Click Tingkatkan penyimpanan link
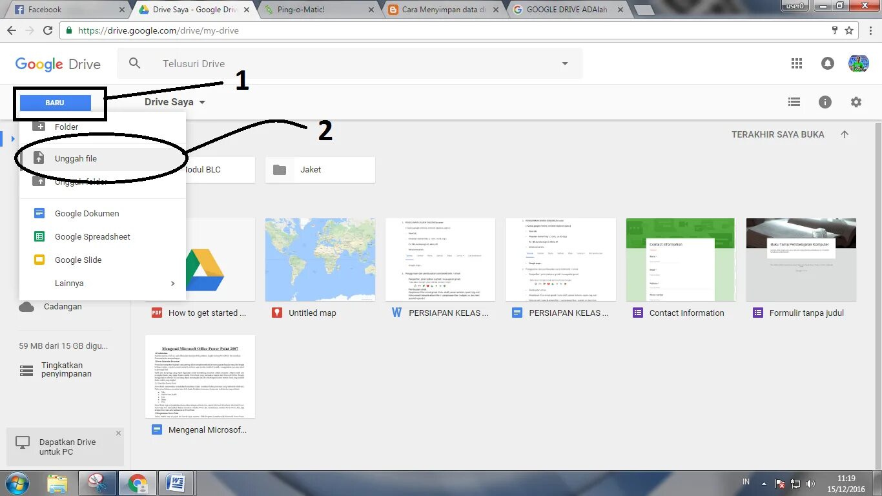Image resolution: width=882 pixels, height=496 pixels. tap(67, 369)
